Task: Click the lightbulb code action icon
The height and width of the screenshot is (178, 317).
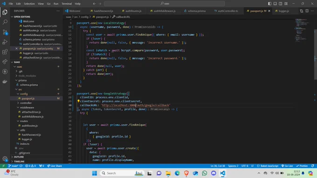Action: 78,101
